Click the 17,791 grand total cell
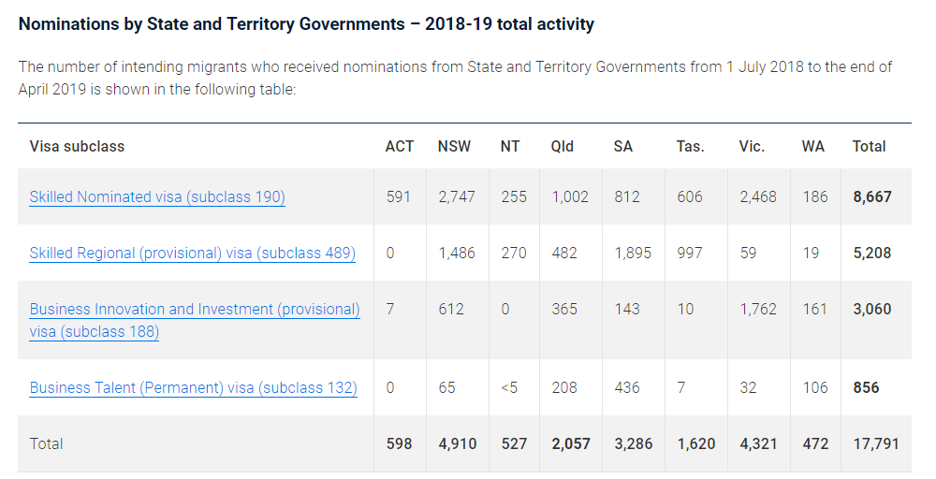 coord(875,443)
